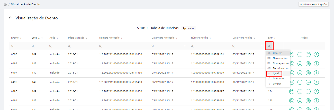Select the Igual filter option

(x=276, y=74)
